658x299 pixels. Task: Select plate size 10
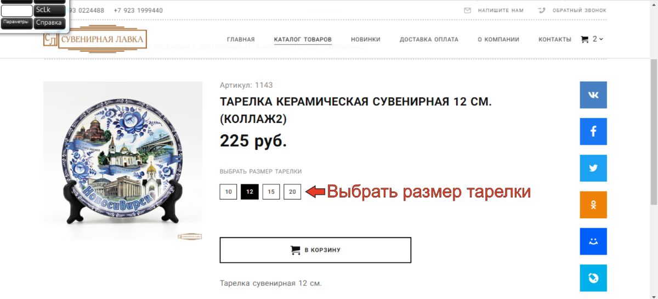coord(229,191)
